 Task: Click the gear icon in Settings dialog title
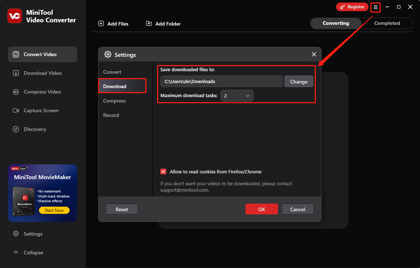108,55
